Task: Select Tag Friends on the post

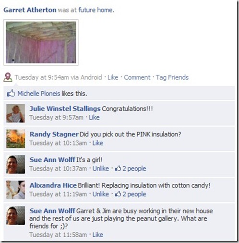Action: click(172, 77)
